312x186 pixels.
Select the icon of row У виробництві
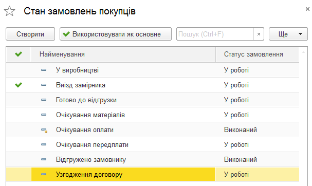[x=44, y=70]
